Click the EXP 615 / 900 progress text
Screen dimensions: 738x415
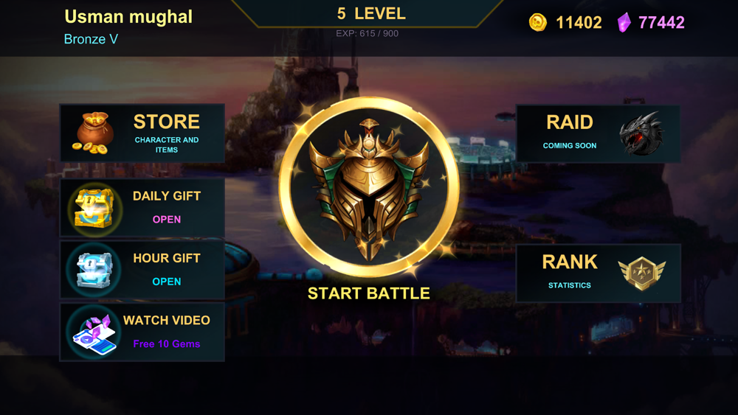pos(367,33)
